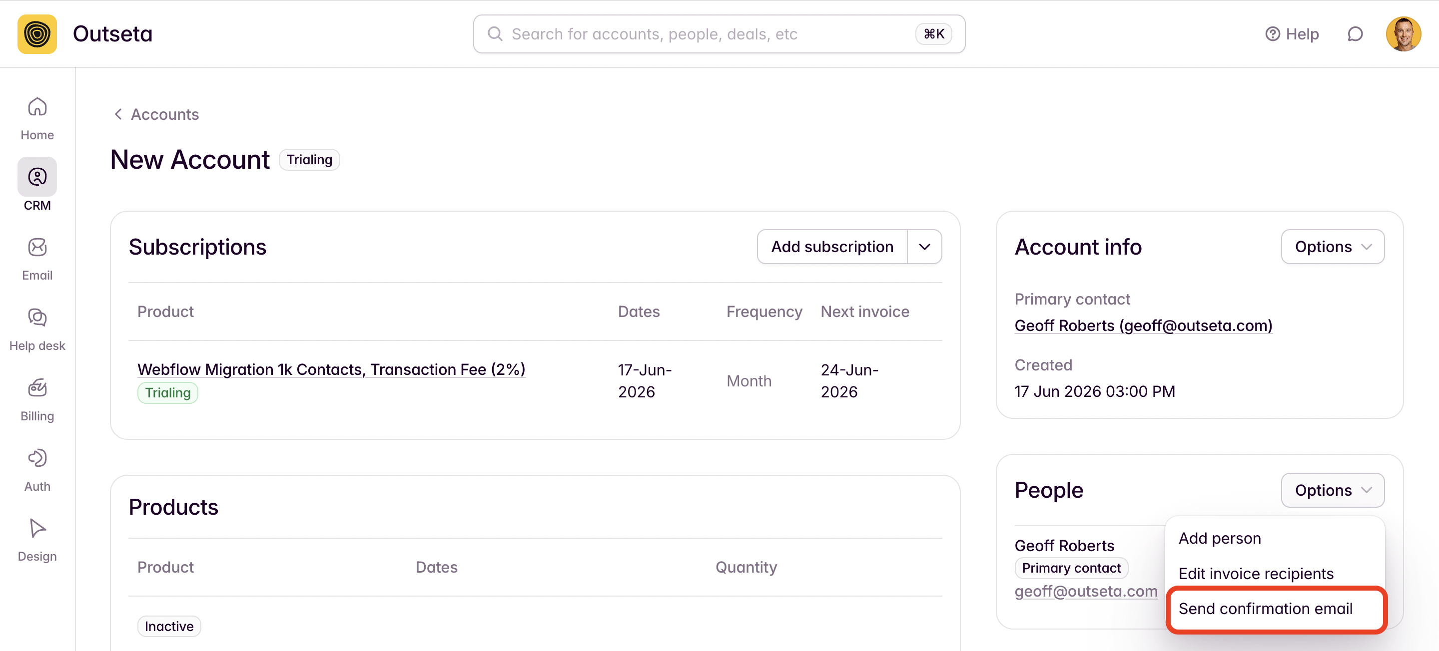Toggle the People Options dropdown

point(1332,490)
